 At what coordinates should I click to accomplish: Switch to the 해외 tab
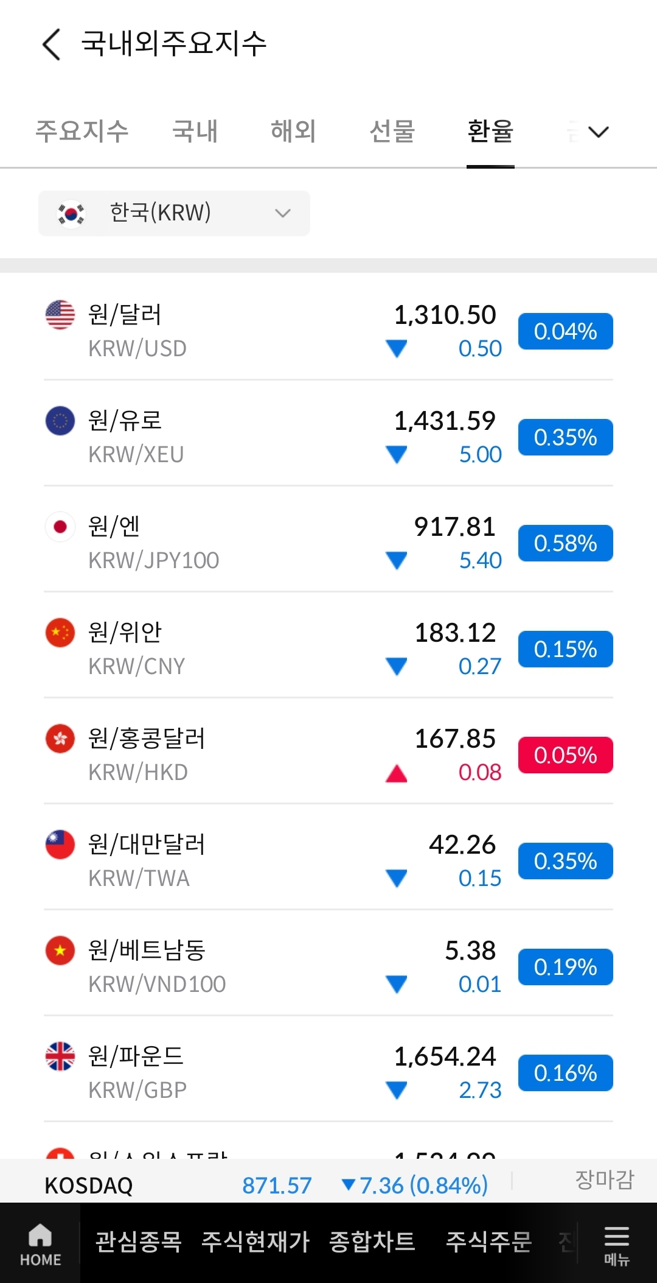click(293, 131)
